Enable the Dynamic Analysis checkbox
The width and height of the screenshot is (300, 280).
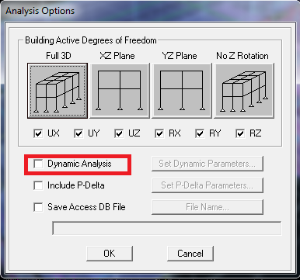coord(38,164)
